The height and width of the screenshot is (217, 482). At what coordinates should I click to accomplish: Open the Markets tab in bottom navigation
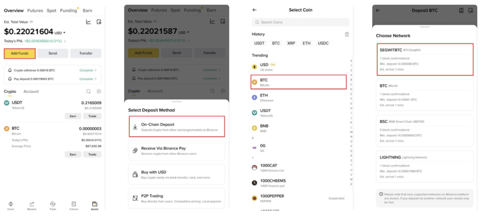[x=32, y=205]
